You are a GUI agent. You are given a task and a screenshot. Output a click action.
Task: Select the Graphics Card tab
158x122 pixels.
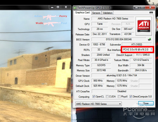pos(82,13)
